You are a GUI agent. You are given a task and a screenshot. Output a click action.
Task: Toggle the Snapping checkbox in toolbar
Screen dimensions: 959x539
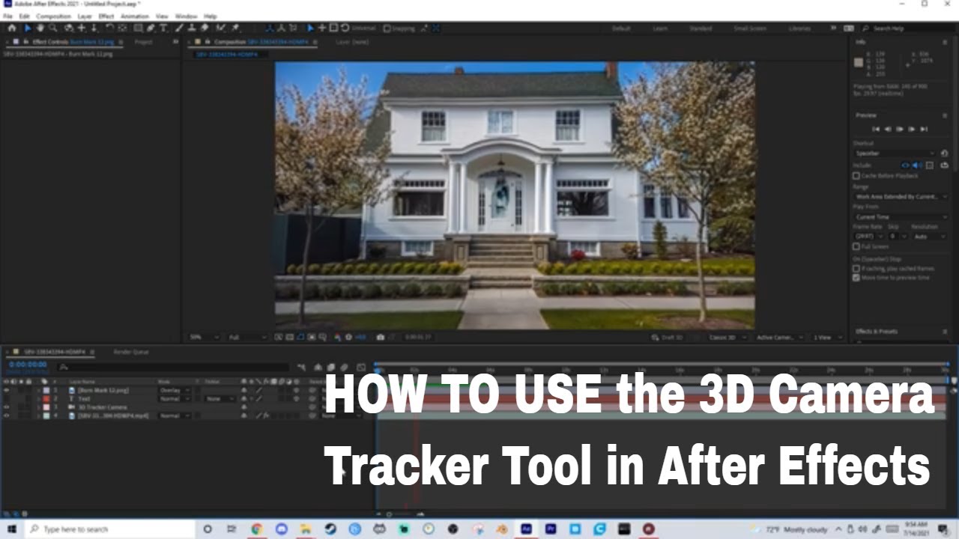[x=387, y=28]
